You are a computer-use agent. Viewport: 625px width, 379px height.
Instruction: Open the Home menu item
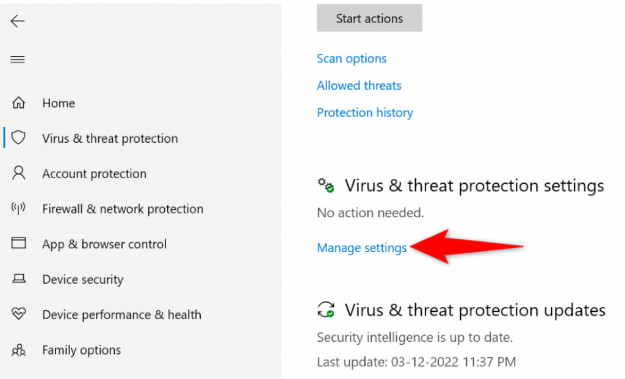tap(59, 103)
